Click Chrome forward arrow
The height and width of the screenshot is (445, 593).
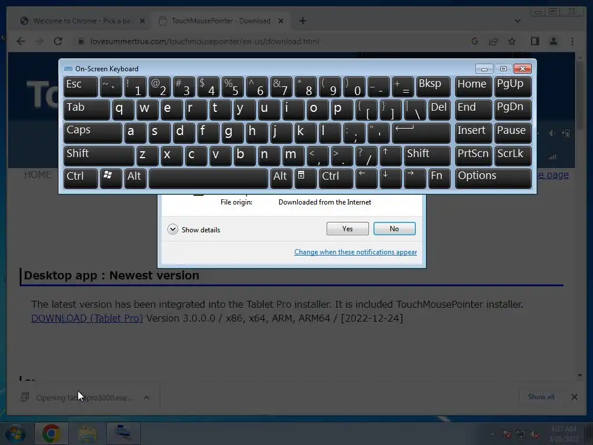coord(39,41)
